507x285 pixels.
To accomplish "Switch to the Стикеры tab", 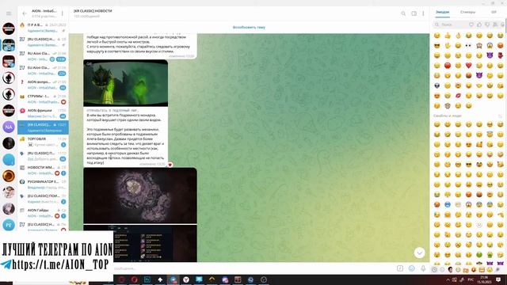I will 467,12.
